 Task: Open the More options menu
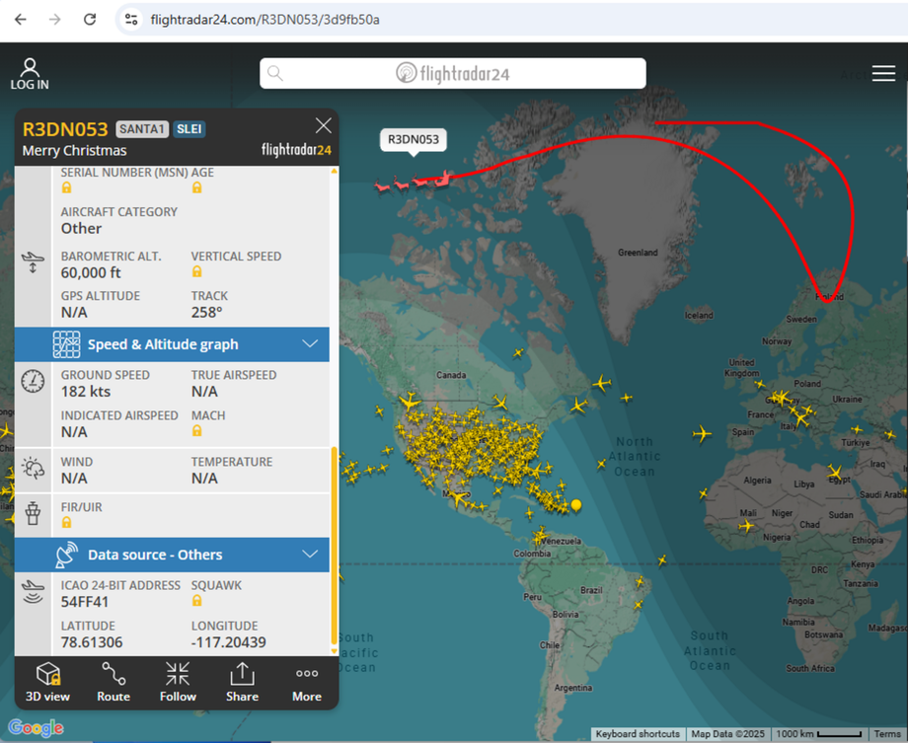(307, 682)
